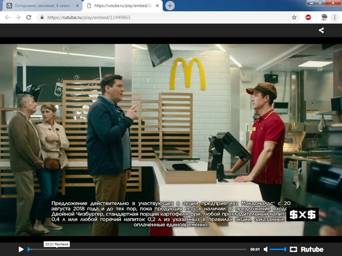Open the browser profile avatar

click(323, 17)
